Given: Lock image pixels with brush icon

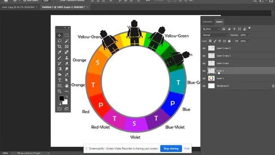Looking at the screenshot, I should 215,41.
